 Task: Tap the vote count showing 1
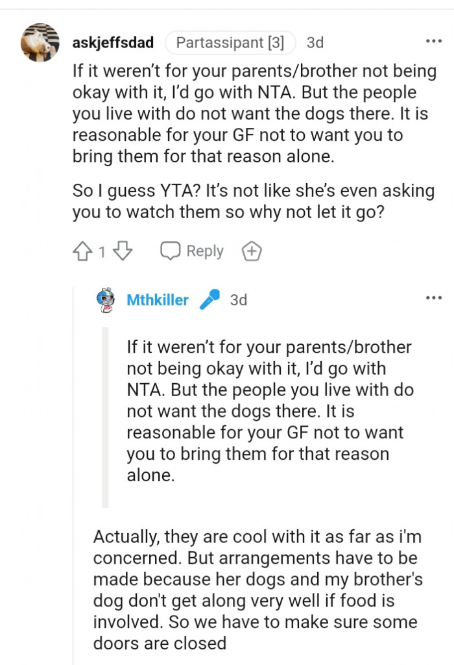[x=104, y=251]
